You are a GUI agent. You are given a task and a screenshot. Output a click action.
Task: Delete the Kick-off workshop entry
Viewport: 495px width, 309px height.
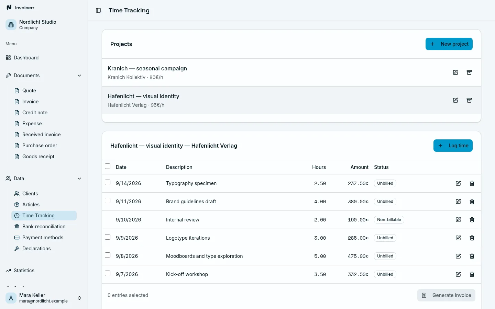tap(472, 274)
